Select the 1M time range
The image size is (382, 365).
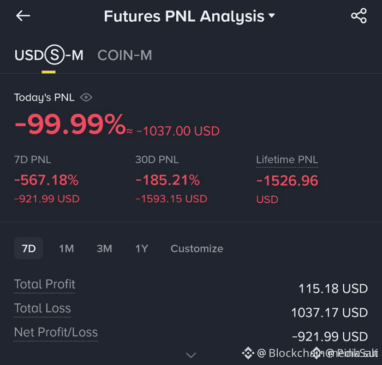[66, 248]
